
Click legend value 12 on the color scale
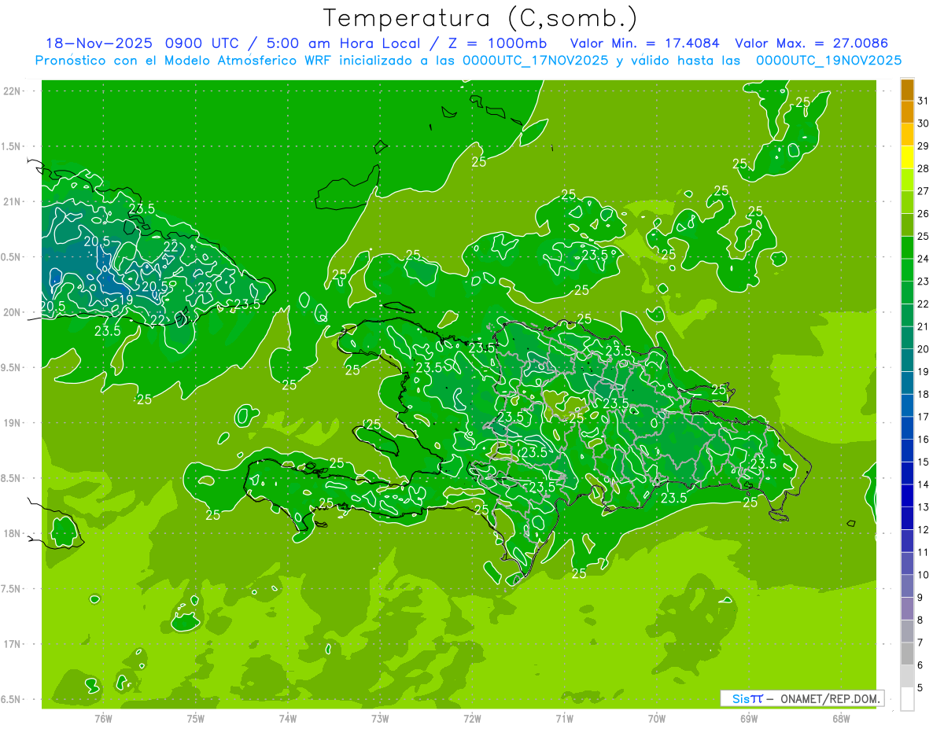[x=923, y=529]
